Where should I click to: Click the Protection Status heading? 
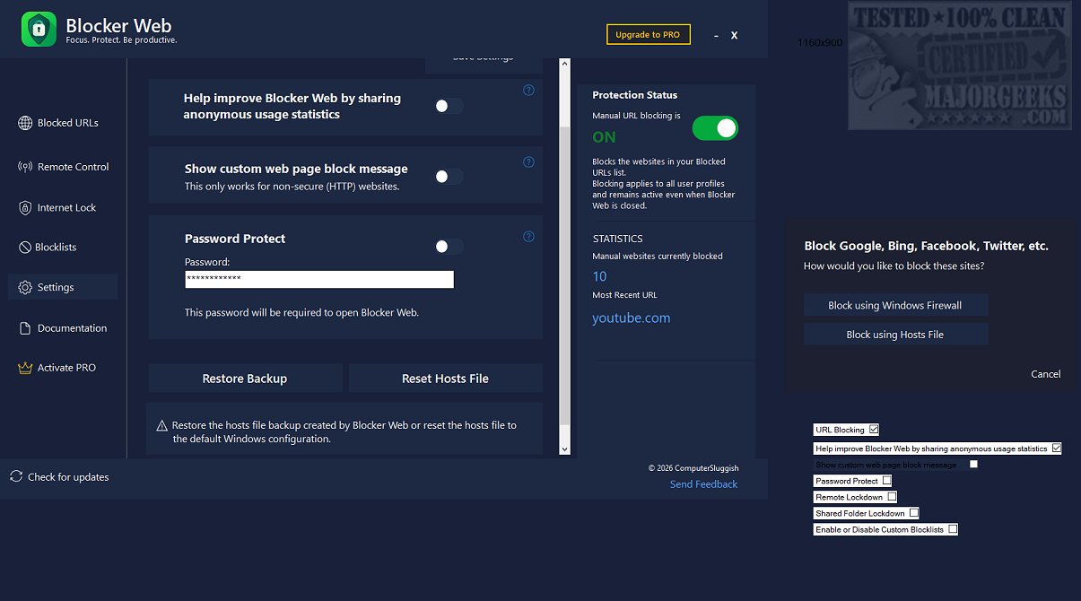[635, 95]
